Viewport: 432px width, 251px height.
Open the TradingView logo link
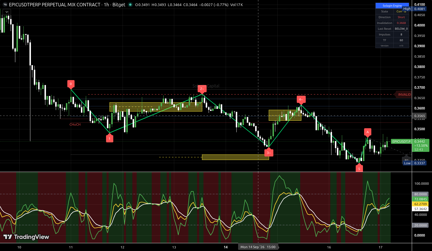pos(26,237)
